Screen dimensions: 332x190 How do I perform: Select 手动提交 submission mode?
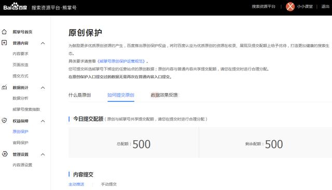[x=109, y=184]
